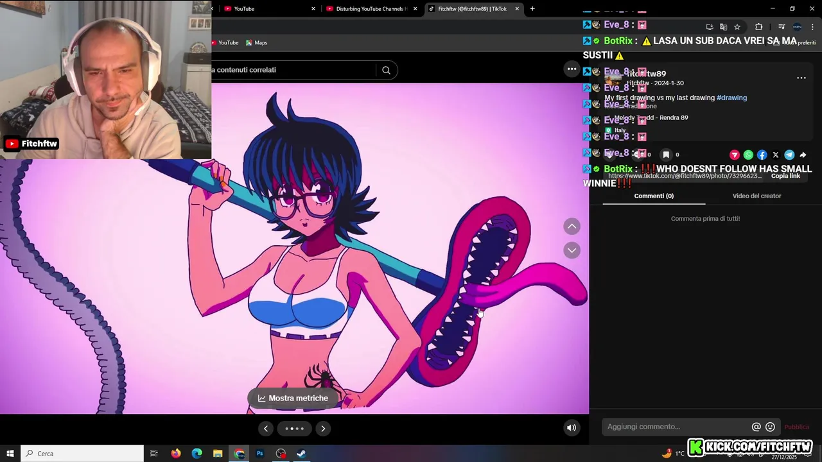Click Copia link button
Viewport: 822px width, 462px height.
785,176
